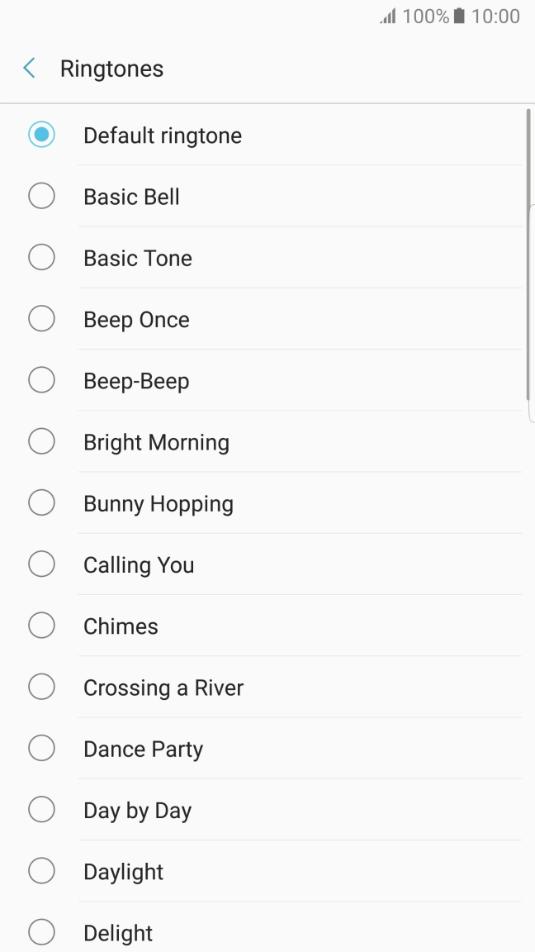535x952 pixels.
Task: Select Crossing a River ringtone
Action: [x=163, y=687]
